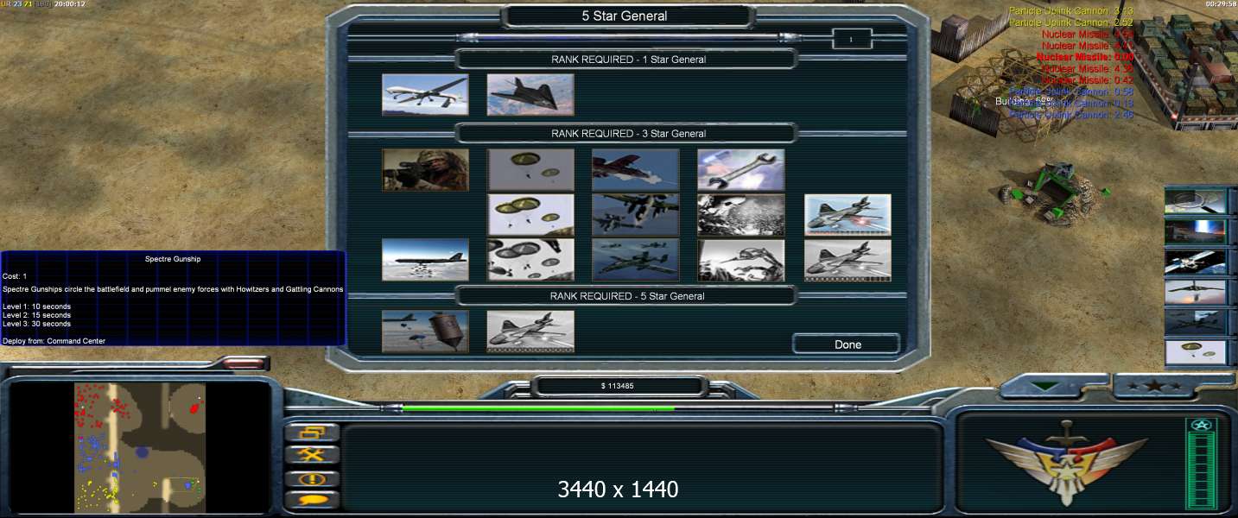The height and width of the screenshot is (518, 1238).
Task: Place a beacon with exclamation button
Action: pyautogui.click(x=312, y=477)
